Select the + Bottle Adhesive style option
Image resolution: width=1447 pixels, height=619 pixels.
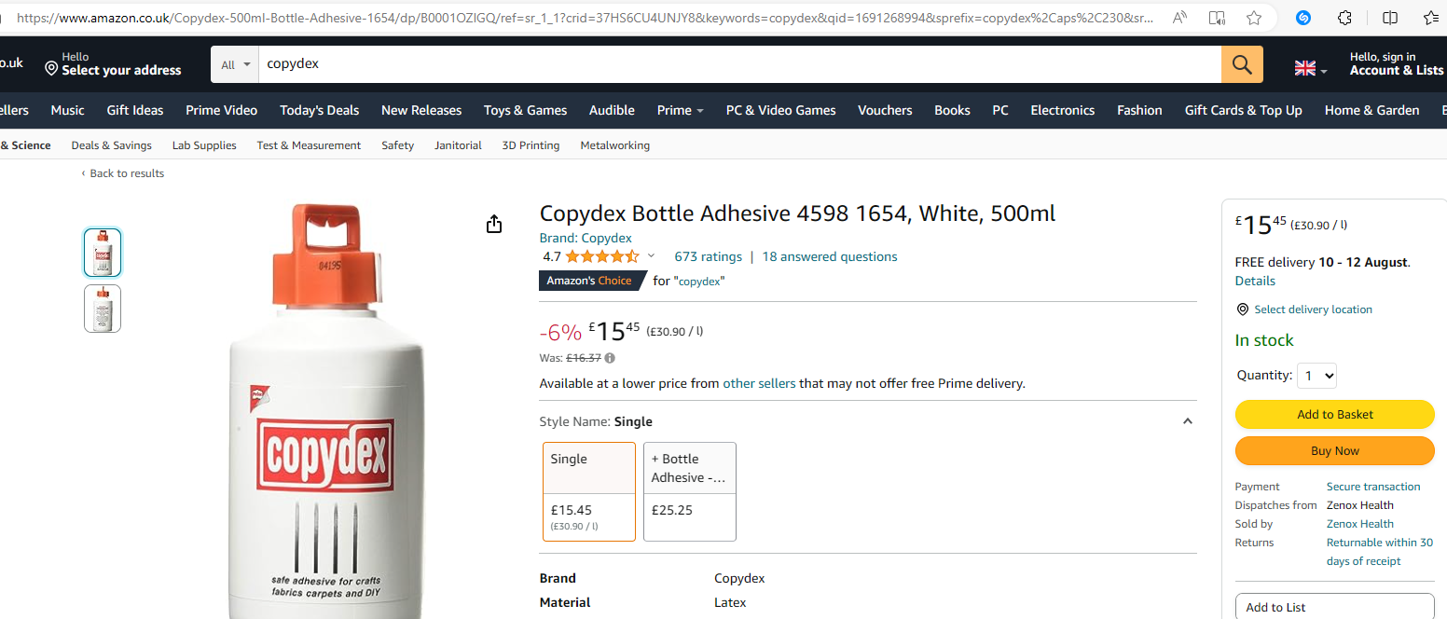[x=690, y=491]
